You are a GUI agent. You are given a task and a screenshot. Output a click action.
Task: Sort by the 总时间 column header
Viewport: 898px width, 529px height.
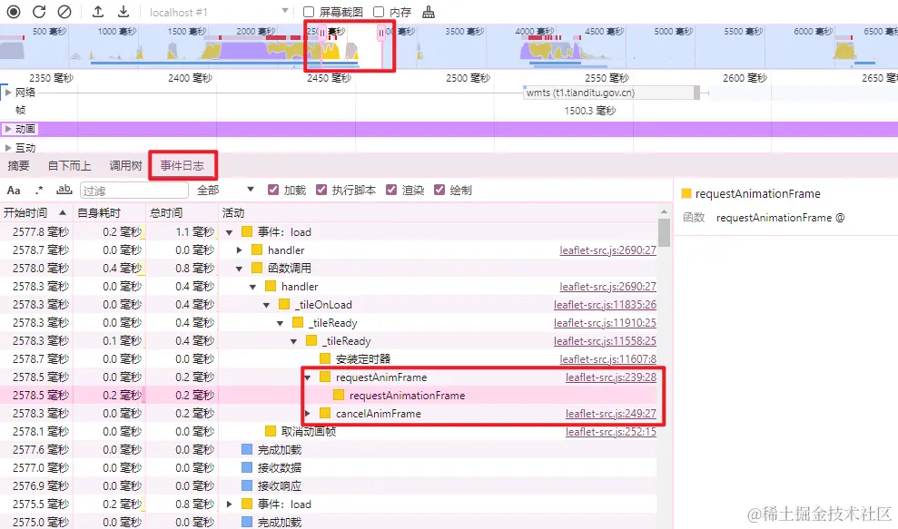tap(182, 213)
